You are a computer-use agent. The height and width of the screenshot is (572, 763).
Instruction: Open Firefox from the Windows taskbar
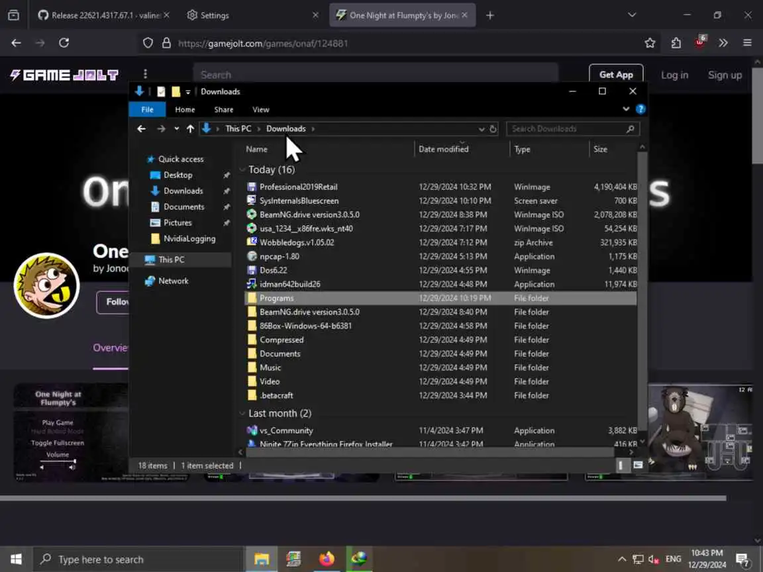click(x=327, y=559)
